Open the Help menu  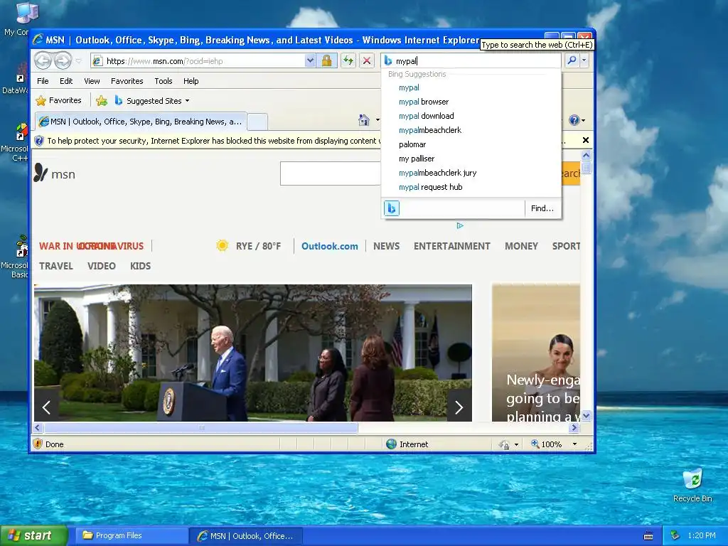(191, 81)
